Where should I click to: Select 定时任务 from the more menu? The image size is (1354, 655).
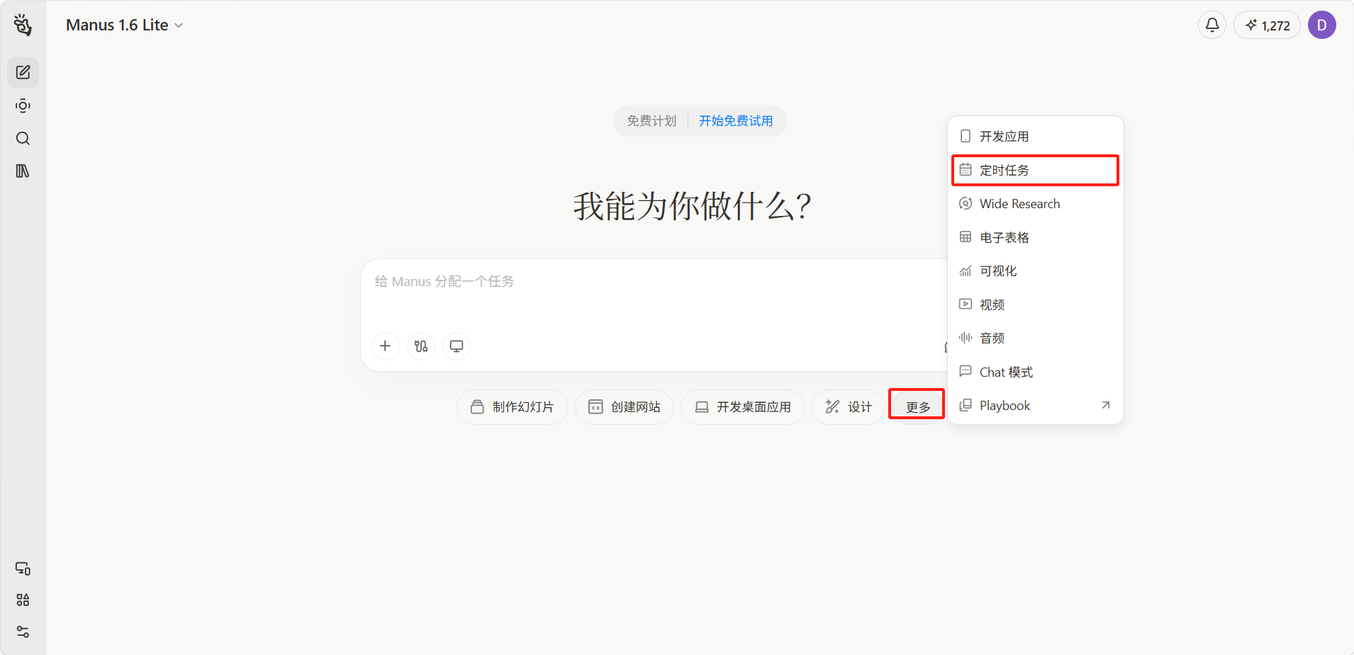[x=1035, y=170]
